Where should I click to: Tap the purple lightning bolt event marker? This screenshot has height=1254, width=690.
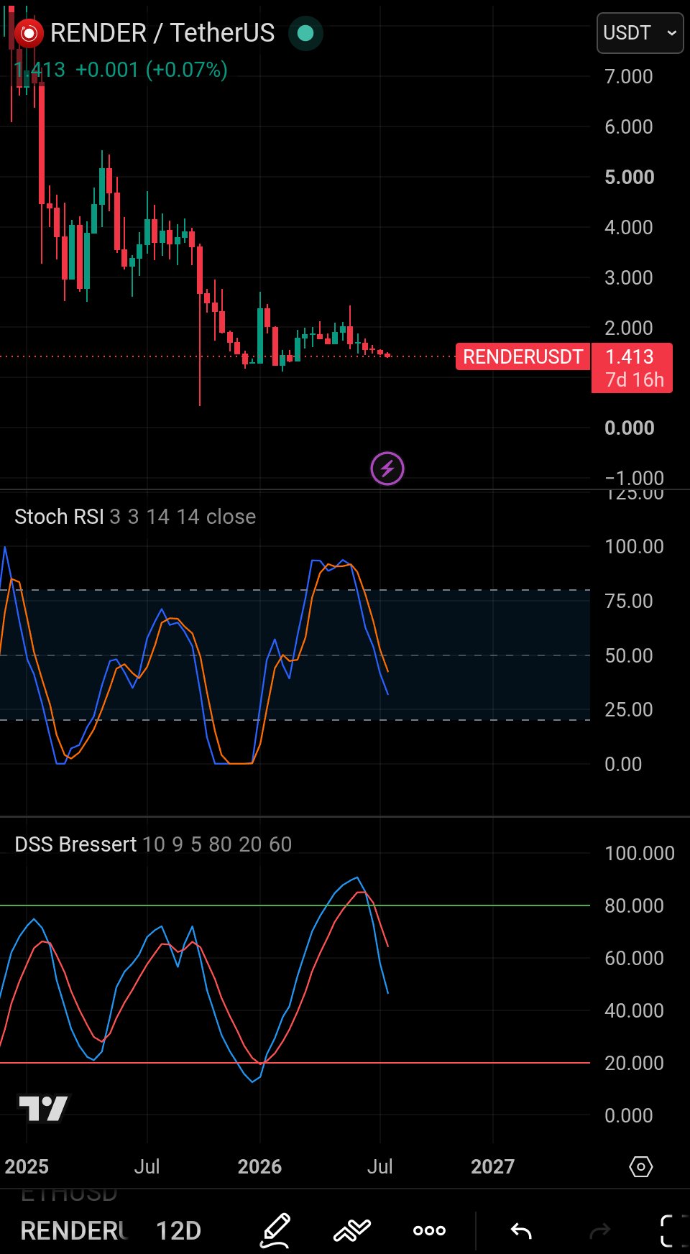point(387,469)
